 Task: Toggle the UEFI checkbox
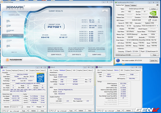pyautogui.click(x=153, y=20)
